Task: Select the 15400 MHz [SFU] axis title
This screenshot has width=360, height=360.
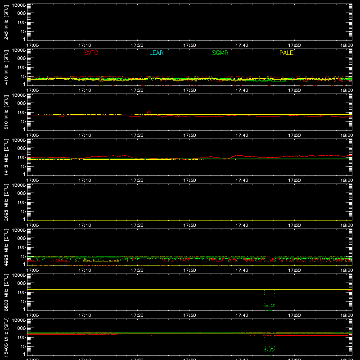Action: click(6, 337)
